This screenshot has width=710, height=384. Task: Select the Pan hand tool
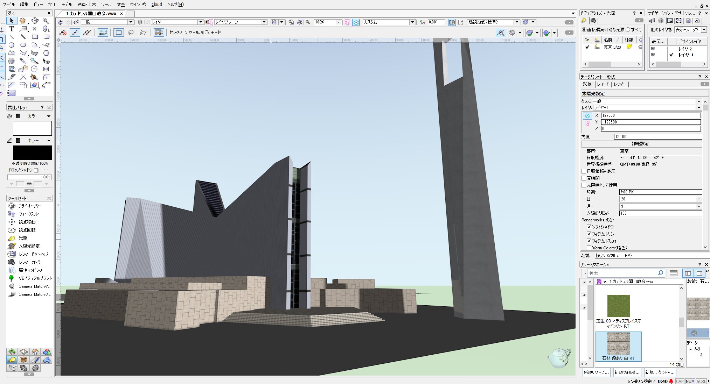click(23, 21)
